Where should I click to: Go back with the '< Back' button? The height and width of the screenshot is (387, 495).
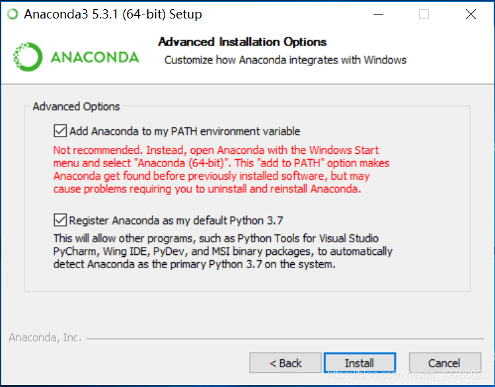tap(286, 363)
